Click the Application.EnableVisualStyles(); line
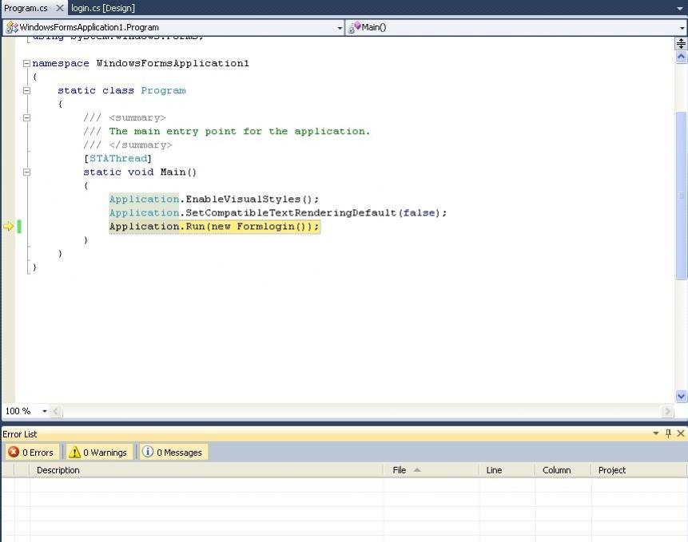 pyautogui.click(x=213, y=200)
